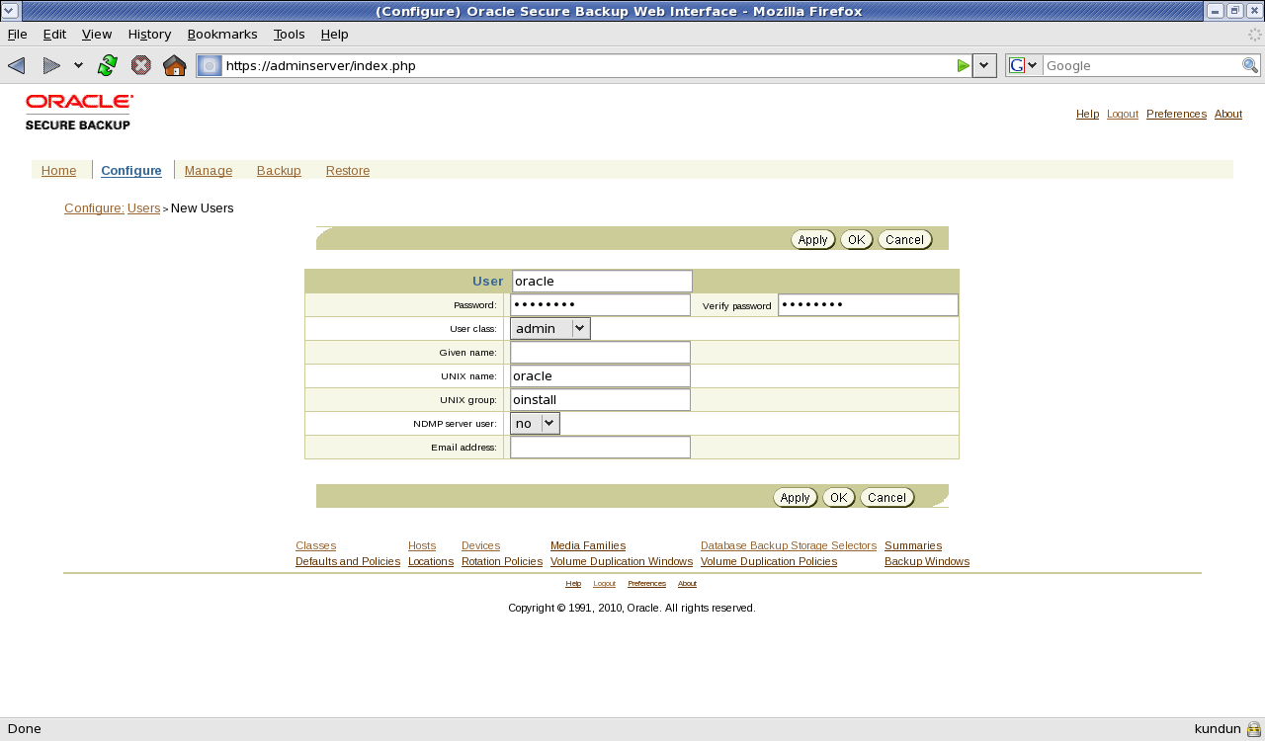The height and width of the screenshot is (741, 1265).
Task: Open the User class dropdown
Action: (550, 328)
